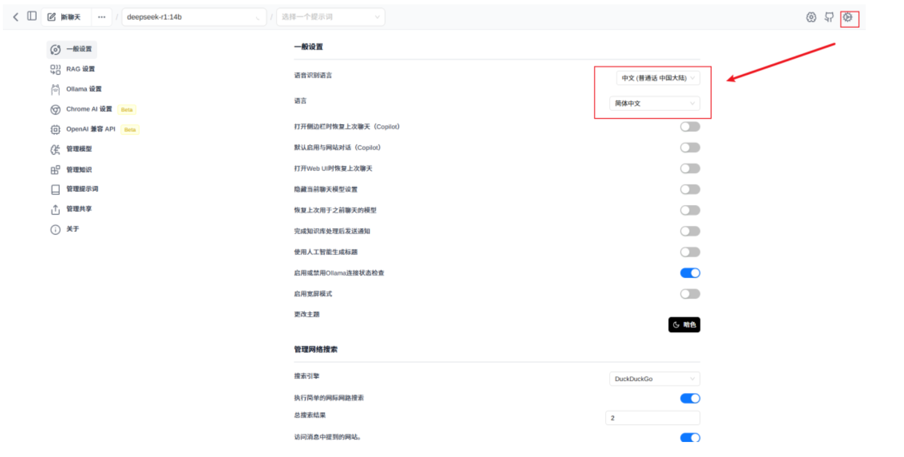The image size is (904, 457).
Task: Open Ollama 设置 from the sidebar
Action: coord(83,89)
